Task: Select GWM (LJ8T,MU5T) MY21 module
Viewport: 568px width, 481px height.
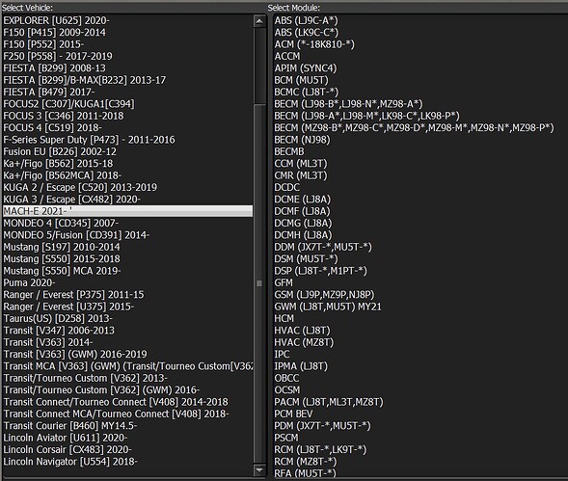Action: 328,307
